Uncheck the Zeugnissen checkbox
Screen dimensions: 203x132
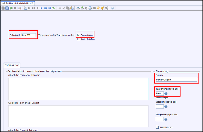[x=78, y=35]
